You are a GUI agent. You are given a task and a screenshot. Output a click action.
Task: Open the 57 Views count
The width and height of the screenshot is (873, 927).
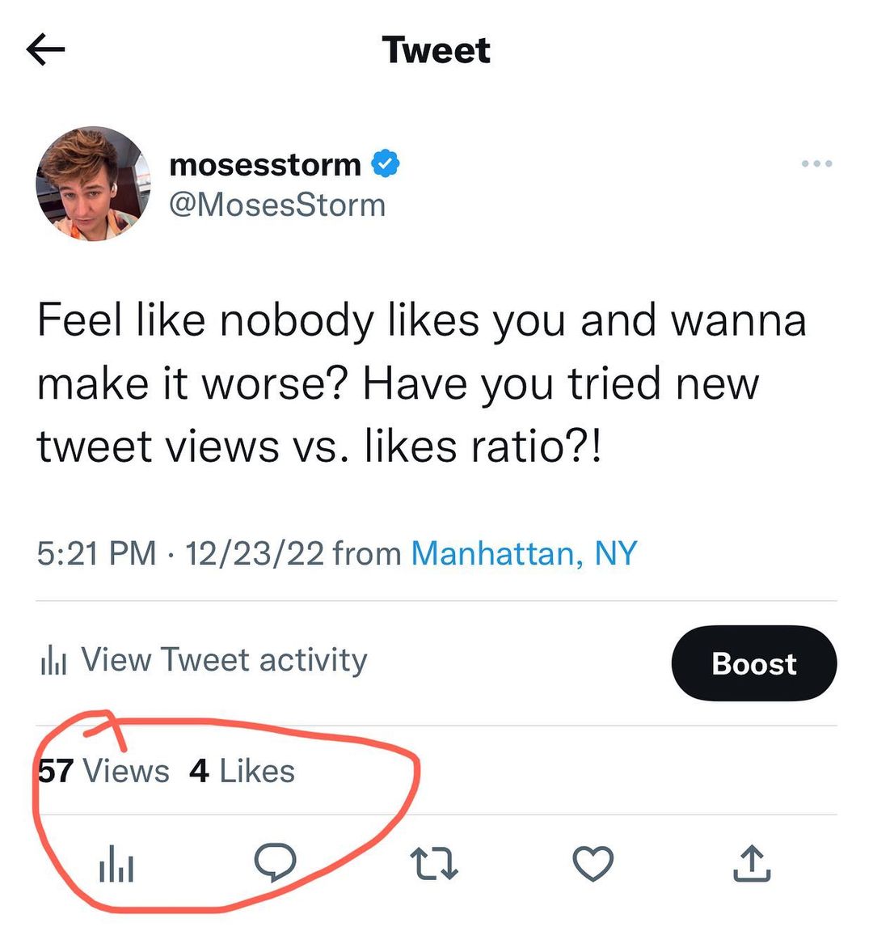point(103,771)
